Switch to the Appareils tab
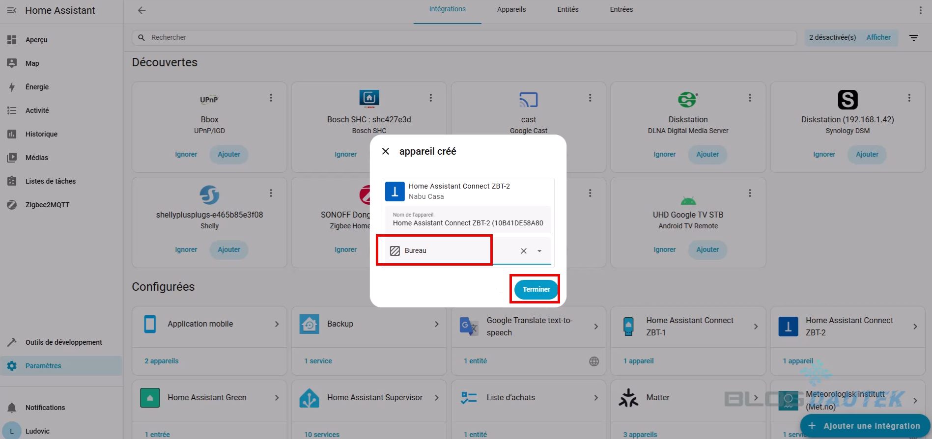The height and width of the screenshot is (439, 932). (x=511, y=9)
